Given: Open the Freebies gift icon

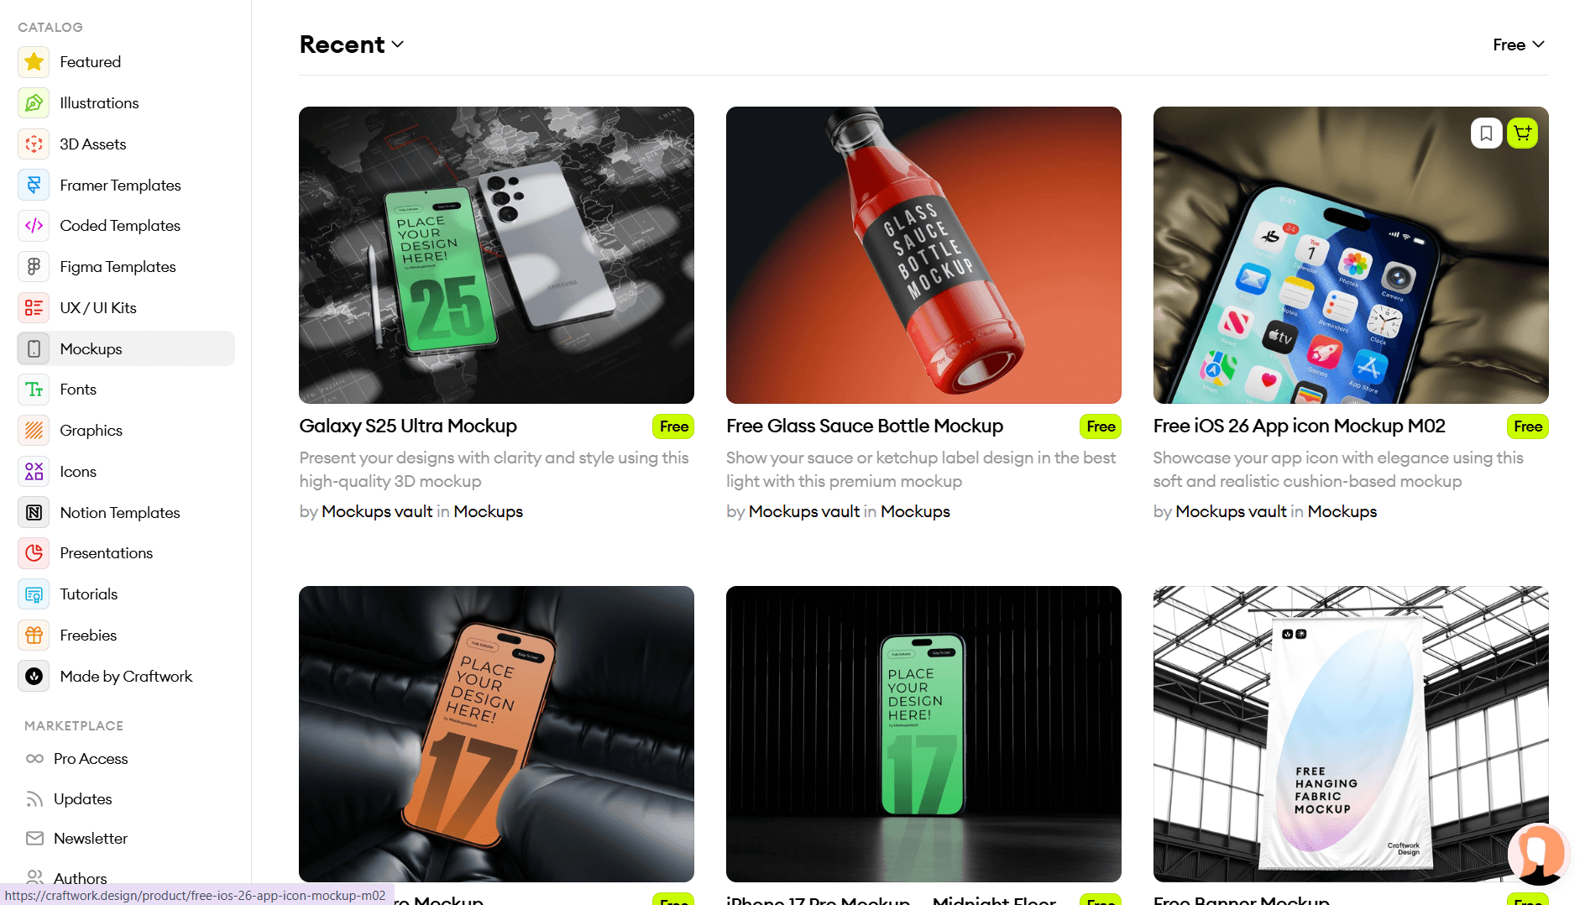Looking at the screenshot, I should (34, 636).
